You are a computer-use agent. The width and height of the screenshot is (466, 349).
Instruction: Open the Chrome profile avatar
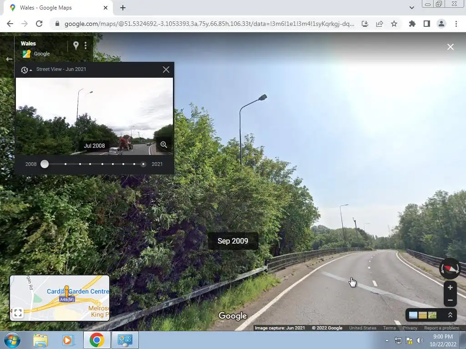click(441, 24)
